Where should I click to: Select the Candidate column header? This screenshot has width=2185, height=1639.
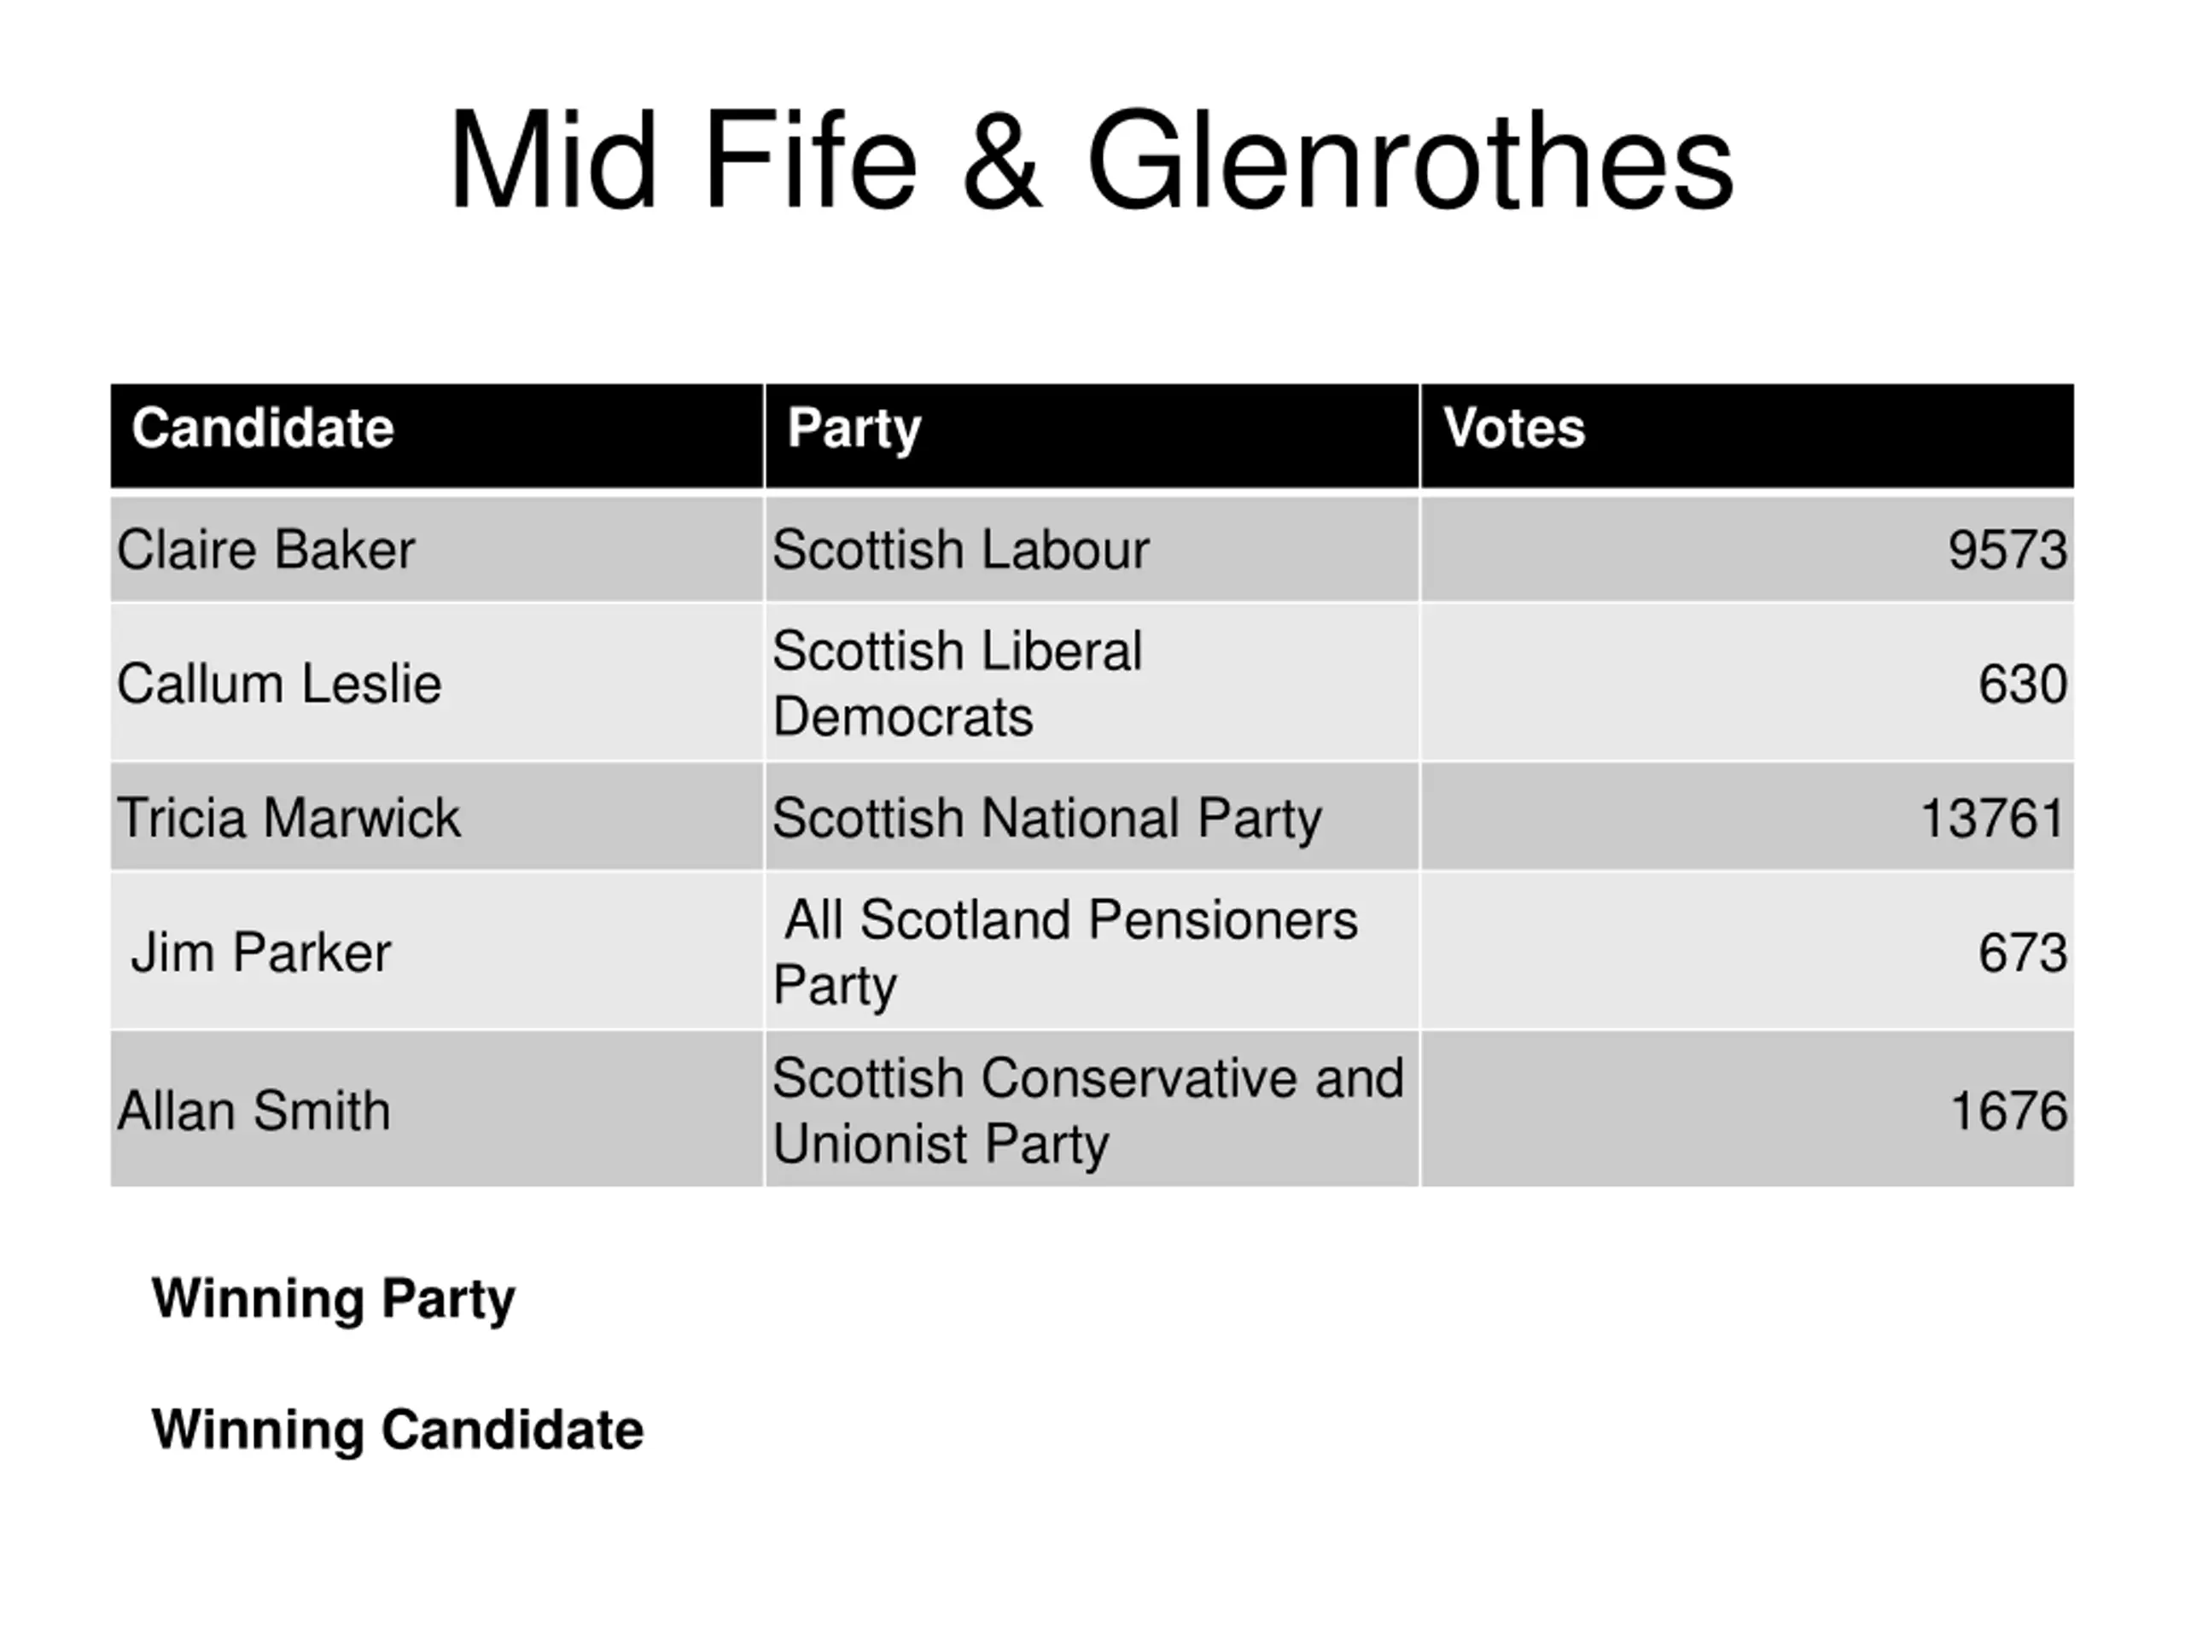(437, 435)
